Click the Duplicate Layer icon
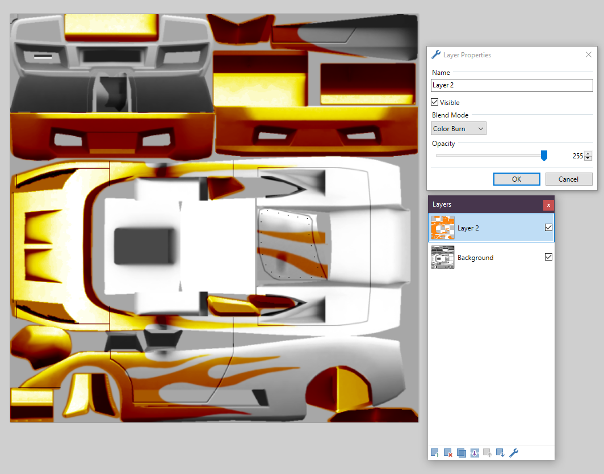 461,452
